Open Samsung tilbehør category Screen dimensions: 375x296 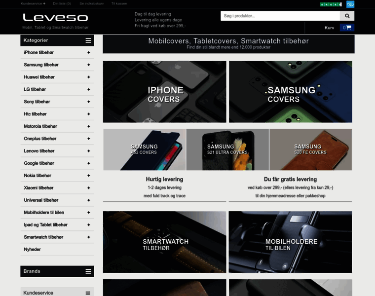(41, 65)
